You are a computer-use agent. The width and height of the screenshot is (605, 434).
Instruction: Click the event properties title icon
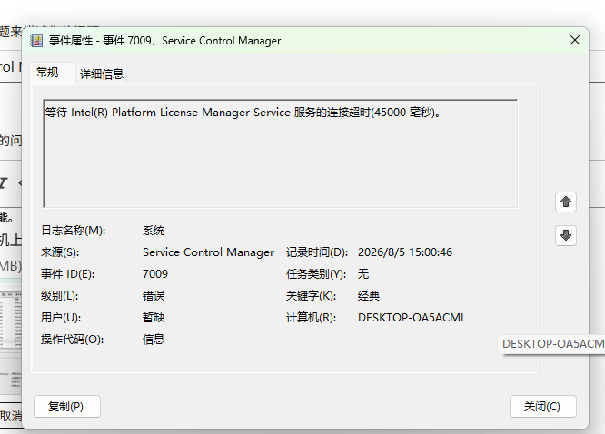(x=36, y=41)
